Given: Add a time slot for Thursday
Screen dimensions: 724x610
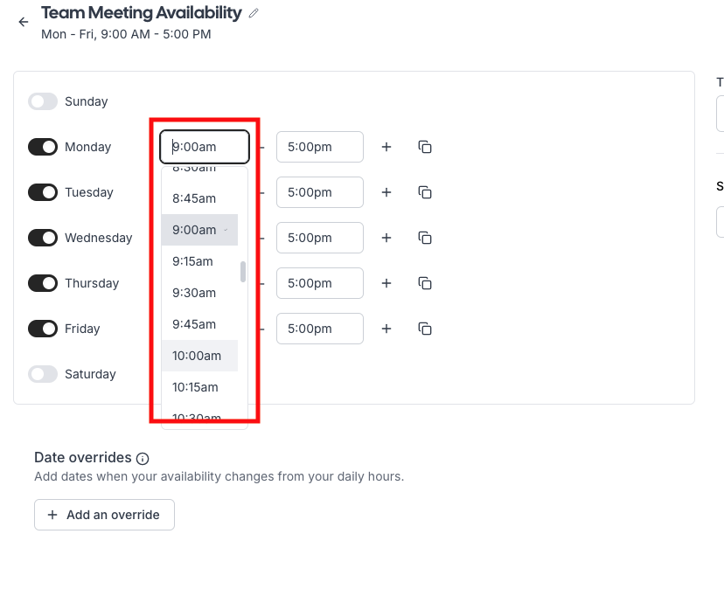Looking at the screenshot, I should (386, 283).
